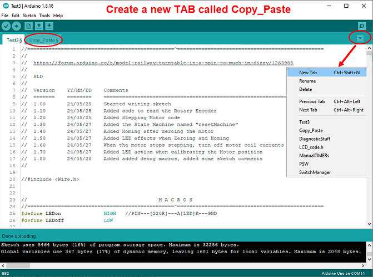This screenshot has height=277, width=373.
Task: Pick LCD_code.h from the tab list
Action: (x=327, y=147)
